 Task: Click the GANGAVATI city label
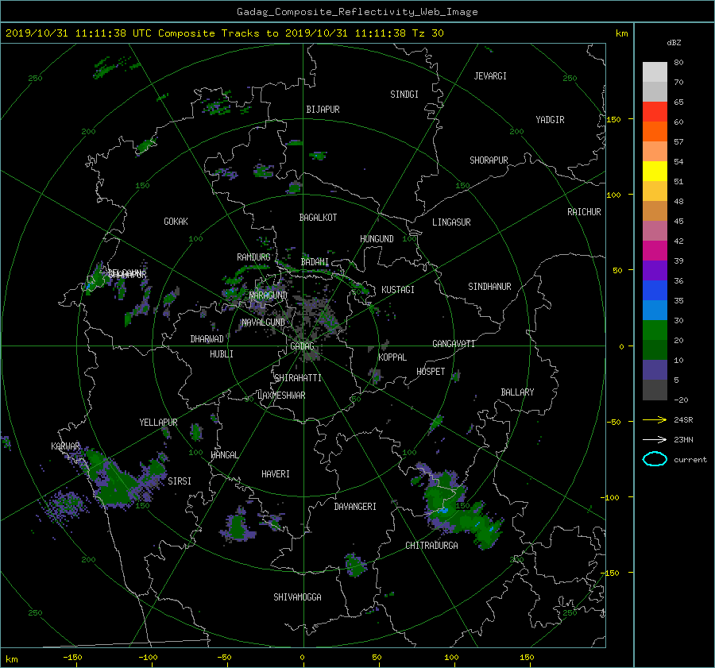click(454, 344)
